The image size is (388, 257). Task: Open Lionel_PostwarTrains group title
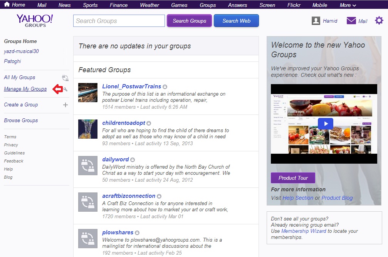pyautogui.click(x=132, y=86)
